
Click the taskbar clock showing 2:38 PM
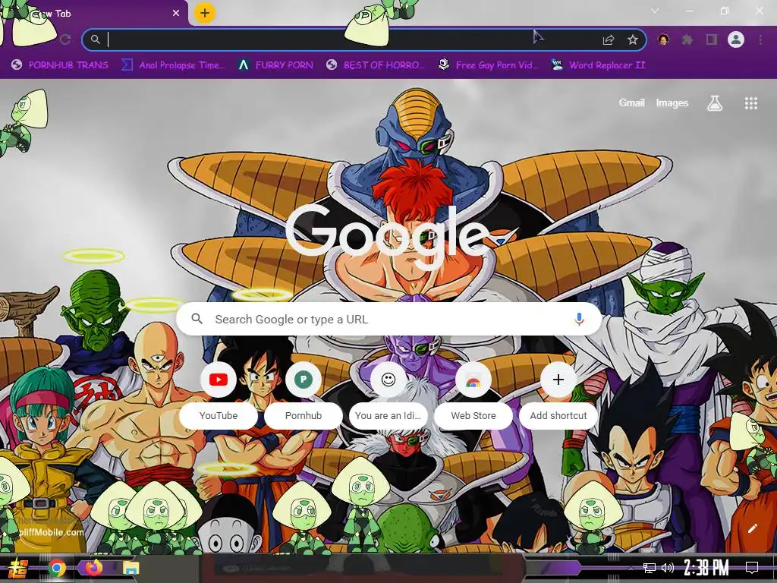tap(706, 568)
